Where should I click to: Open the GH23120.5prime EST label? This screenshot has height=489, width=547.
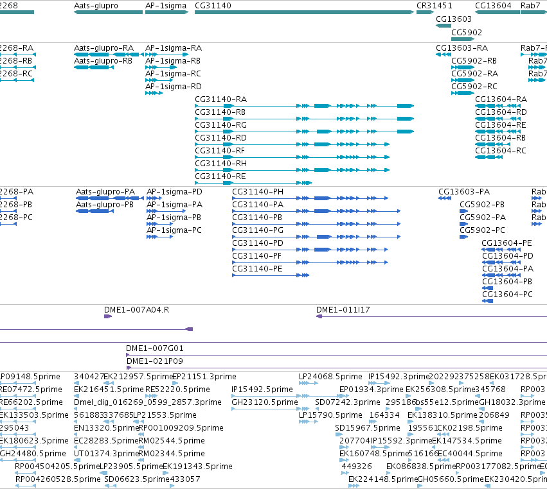(x=265, y=402)
